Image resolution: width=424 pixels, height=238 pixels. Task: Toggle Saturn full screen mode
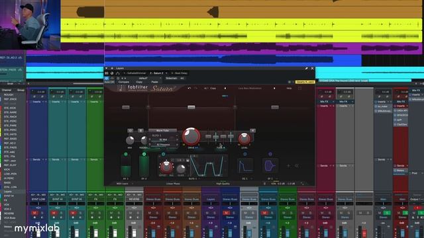tap(299, 88)
